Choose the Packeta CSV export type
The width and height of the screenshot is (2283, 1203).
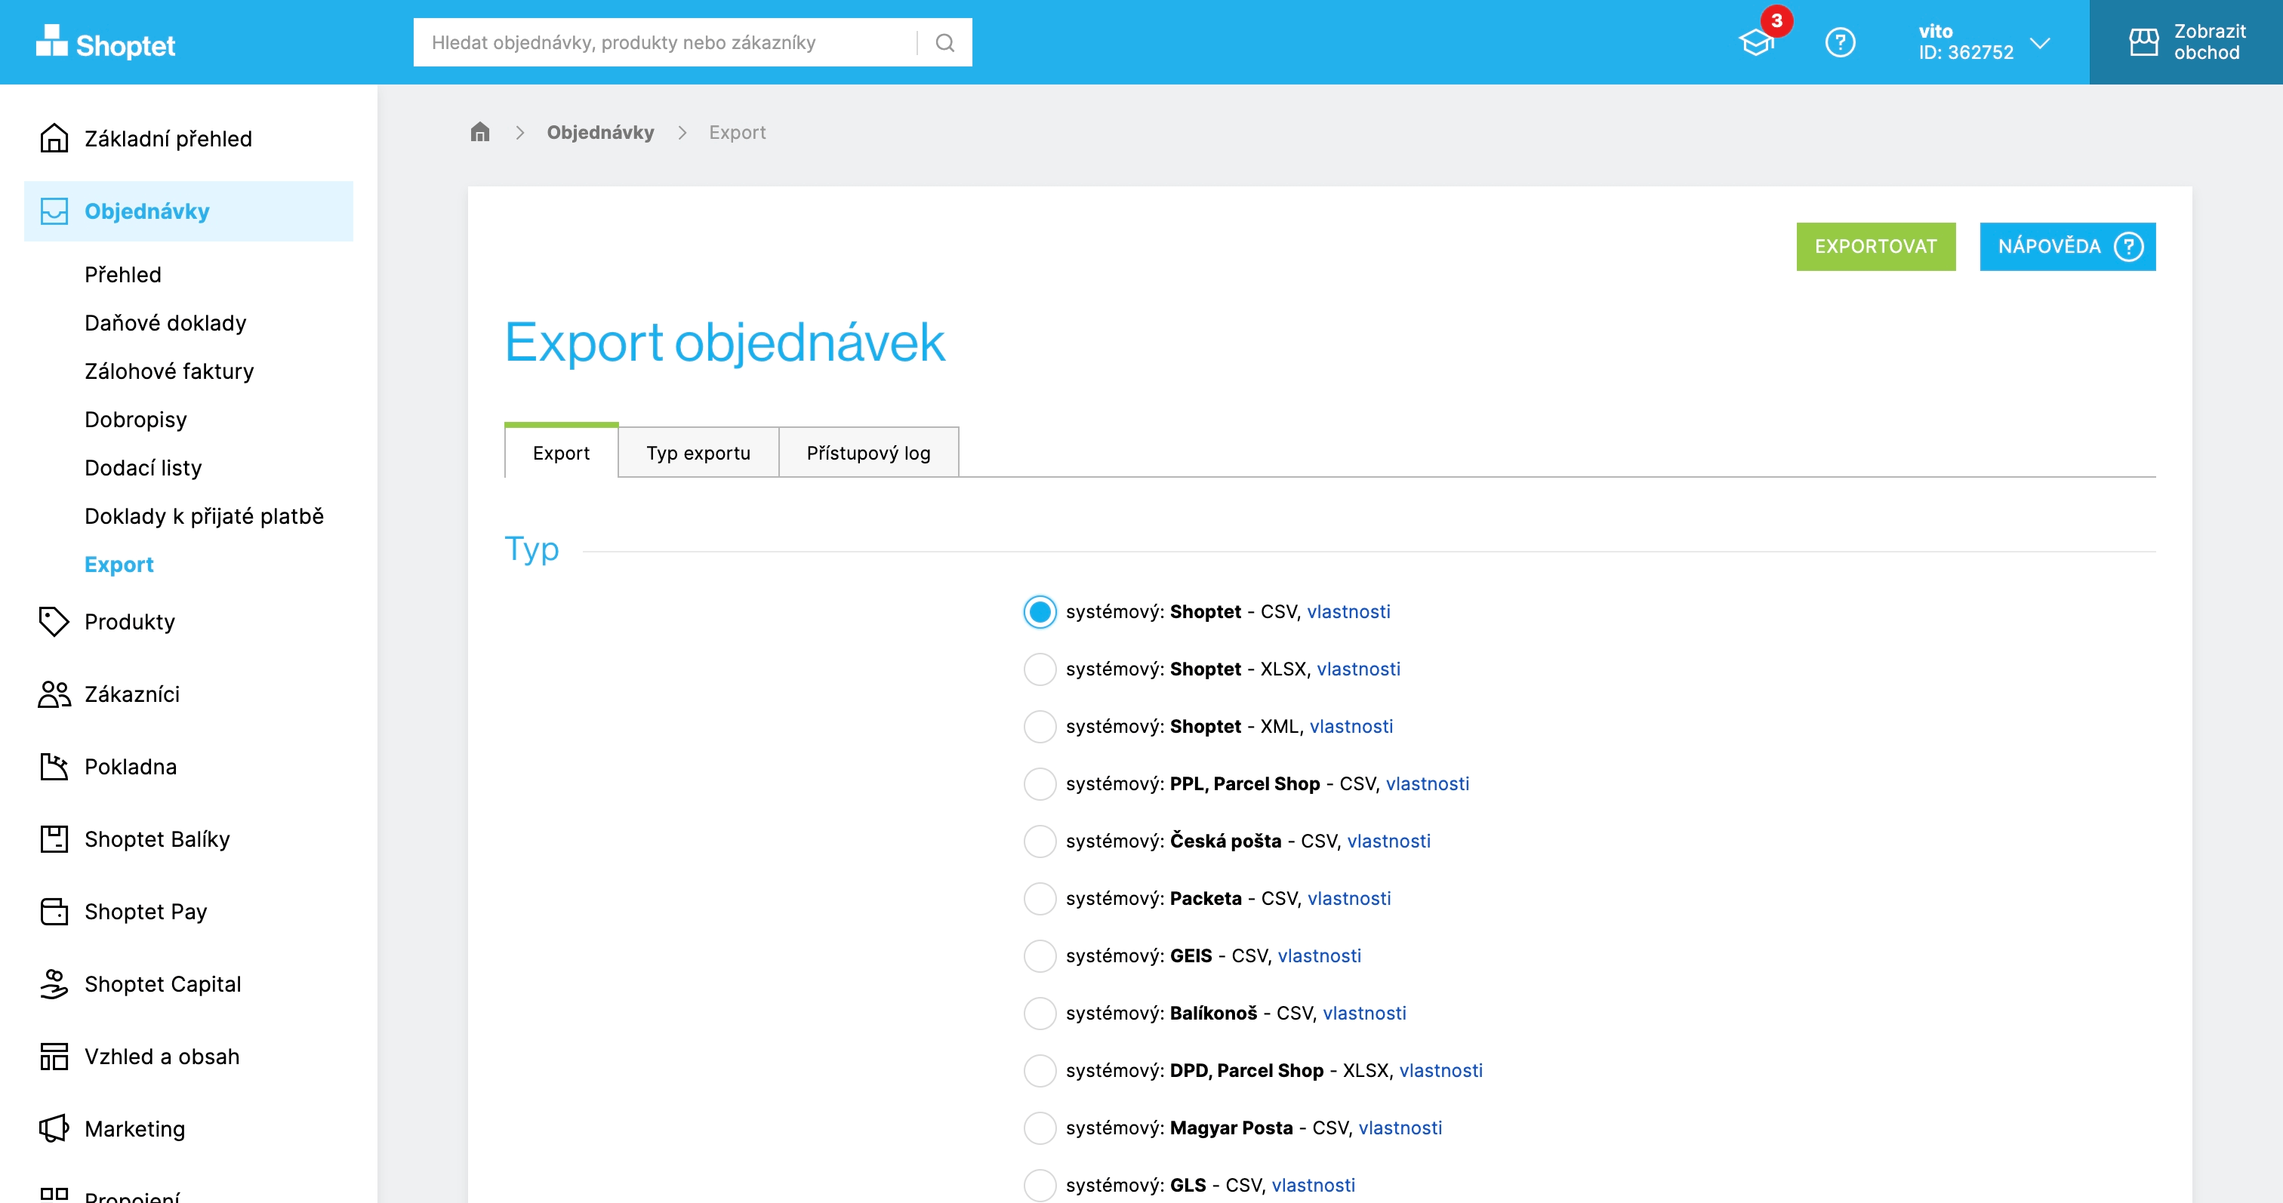(1040, 898)
